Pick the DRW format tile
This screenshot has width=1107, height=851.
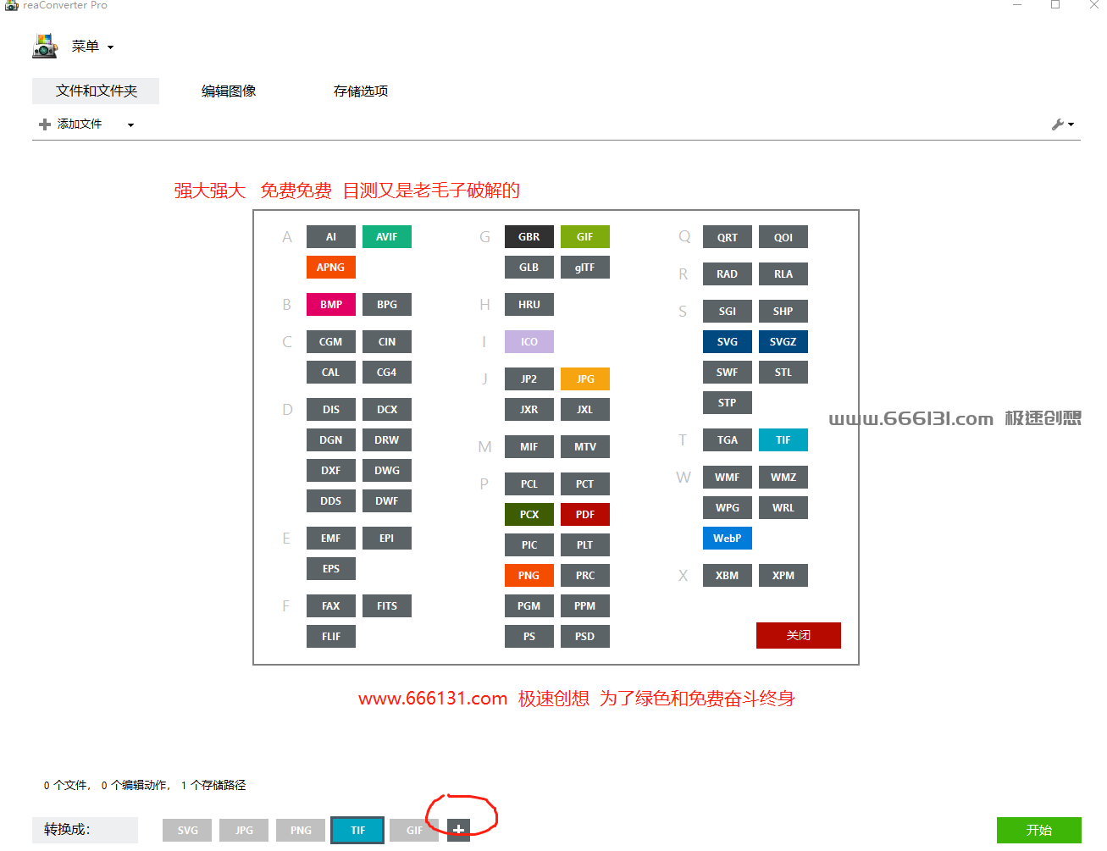click(387, 440)
